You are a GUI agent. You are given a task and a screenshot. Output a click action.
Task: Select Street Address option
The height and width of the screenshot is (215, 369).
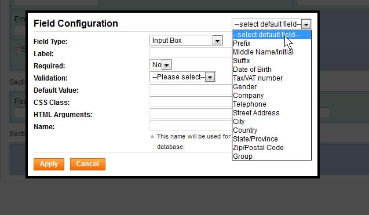[x=272, y=113]
